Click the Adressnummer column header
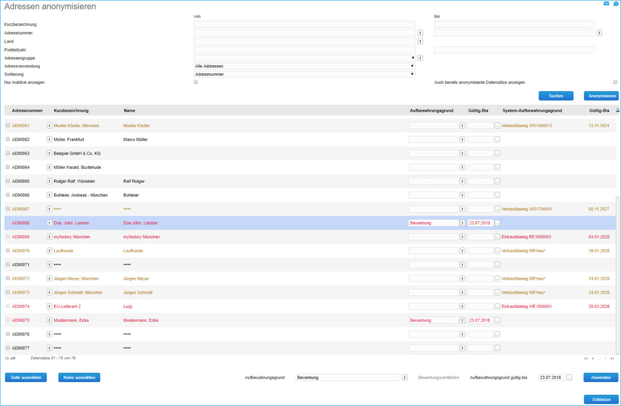 27,111
